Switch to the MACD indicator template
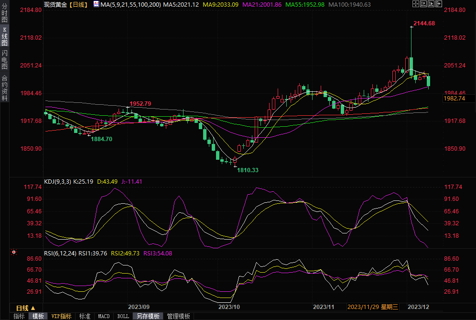476x320 pixels. click(104, 316)
